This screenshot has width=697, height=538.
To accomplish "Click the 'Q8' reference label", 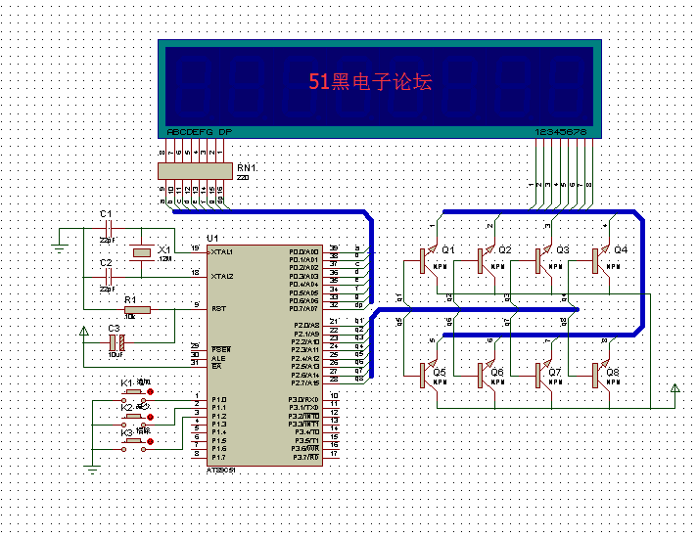I will [x=613, y=373].
